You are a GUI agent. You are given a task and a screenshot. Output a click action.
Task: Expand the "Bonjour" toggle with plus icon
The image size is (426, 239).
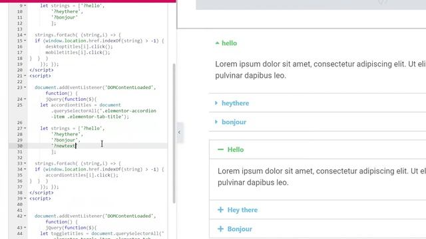coord(240,229)
